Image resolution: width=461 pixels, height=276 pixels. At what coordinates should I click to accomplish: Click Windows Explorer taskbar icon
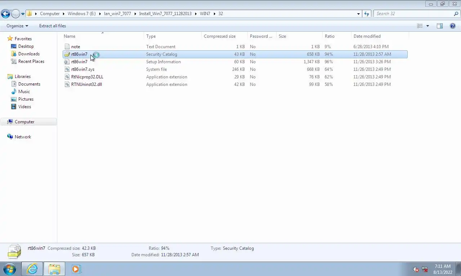point(54,269)
